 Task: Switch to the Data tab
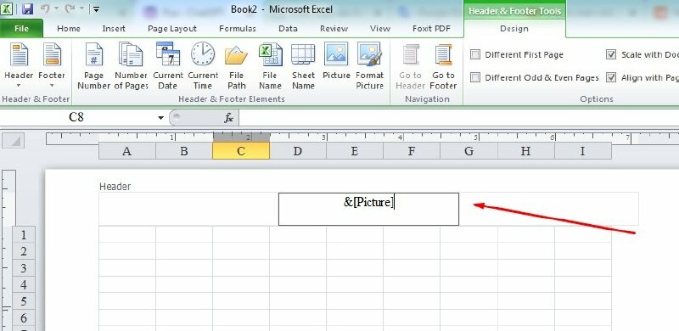288,29
